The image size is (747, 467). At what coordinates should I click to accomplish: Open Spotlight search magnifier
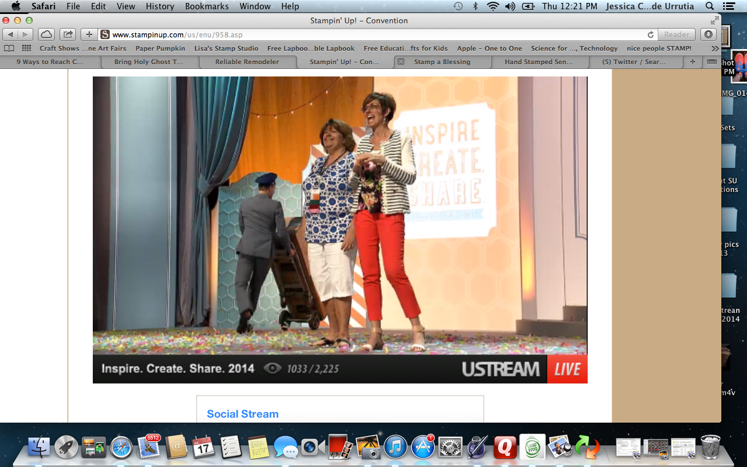coord(710,6)
